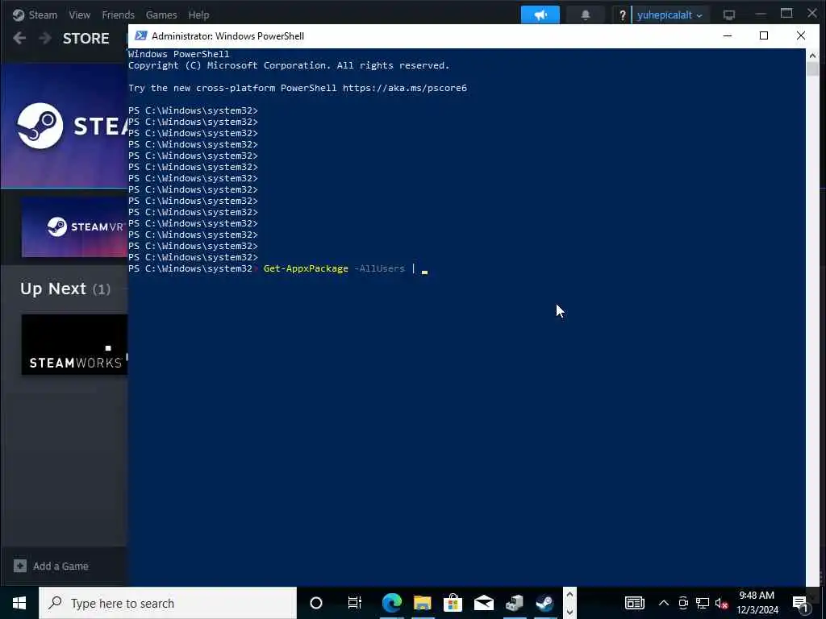
Task: Open Mail app from taskbar
Action: pyautogui.click(x=484, y=603)
